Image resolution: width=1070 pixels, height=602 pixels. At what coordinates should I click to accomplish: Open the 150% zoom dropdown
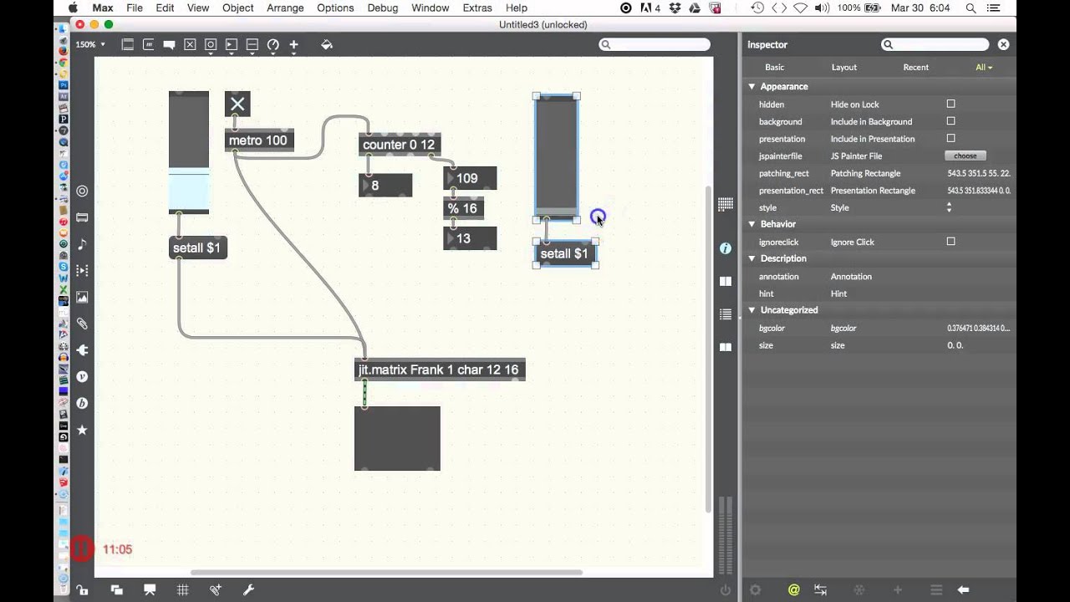tap(91, 44)
